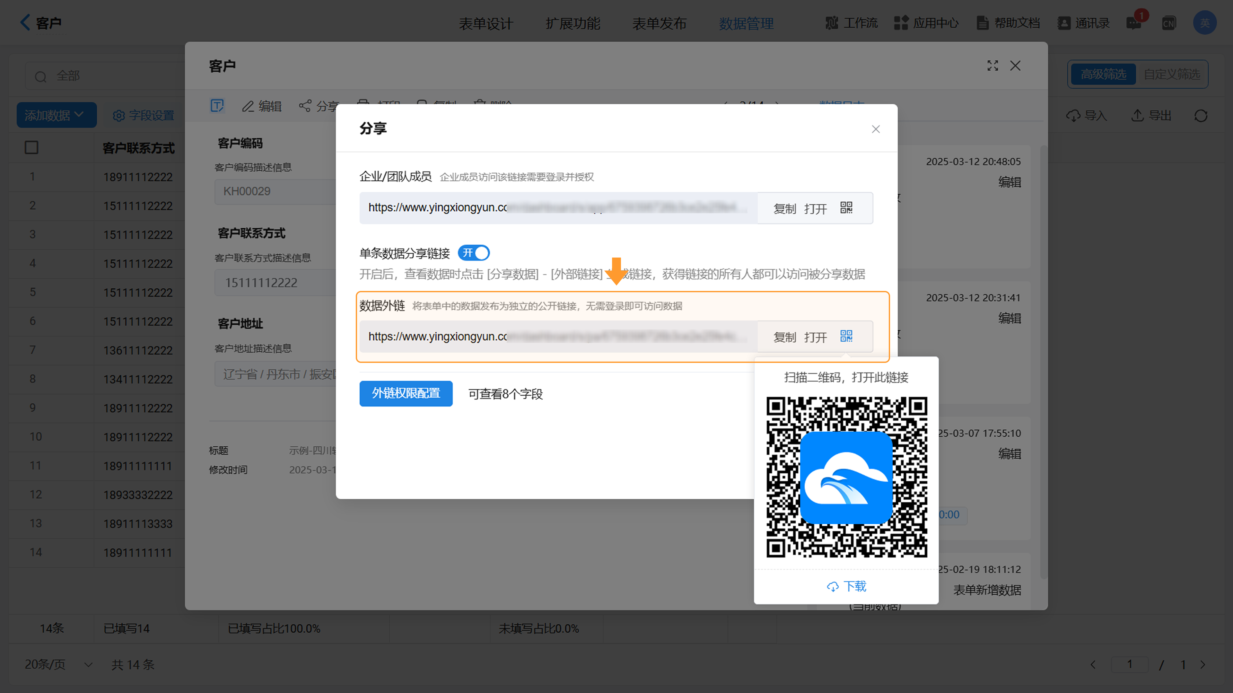This screenshot has width=1233, height=693.
Task: Click the 字段设置 gear icon
Action: 118,115
